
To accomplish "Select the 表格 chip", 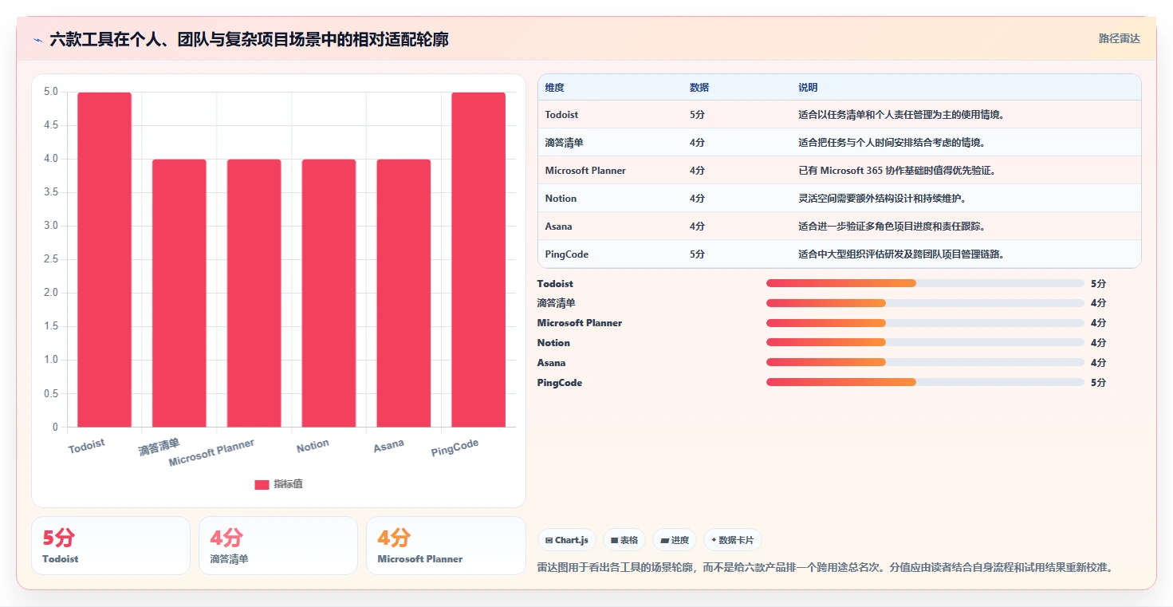I will 624,540.
